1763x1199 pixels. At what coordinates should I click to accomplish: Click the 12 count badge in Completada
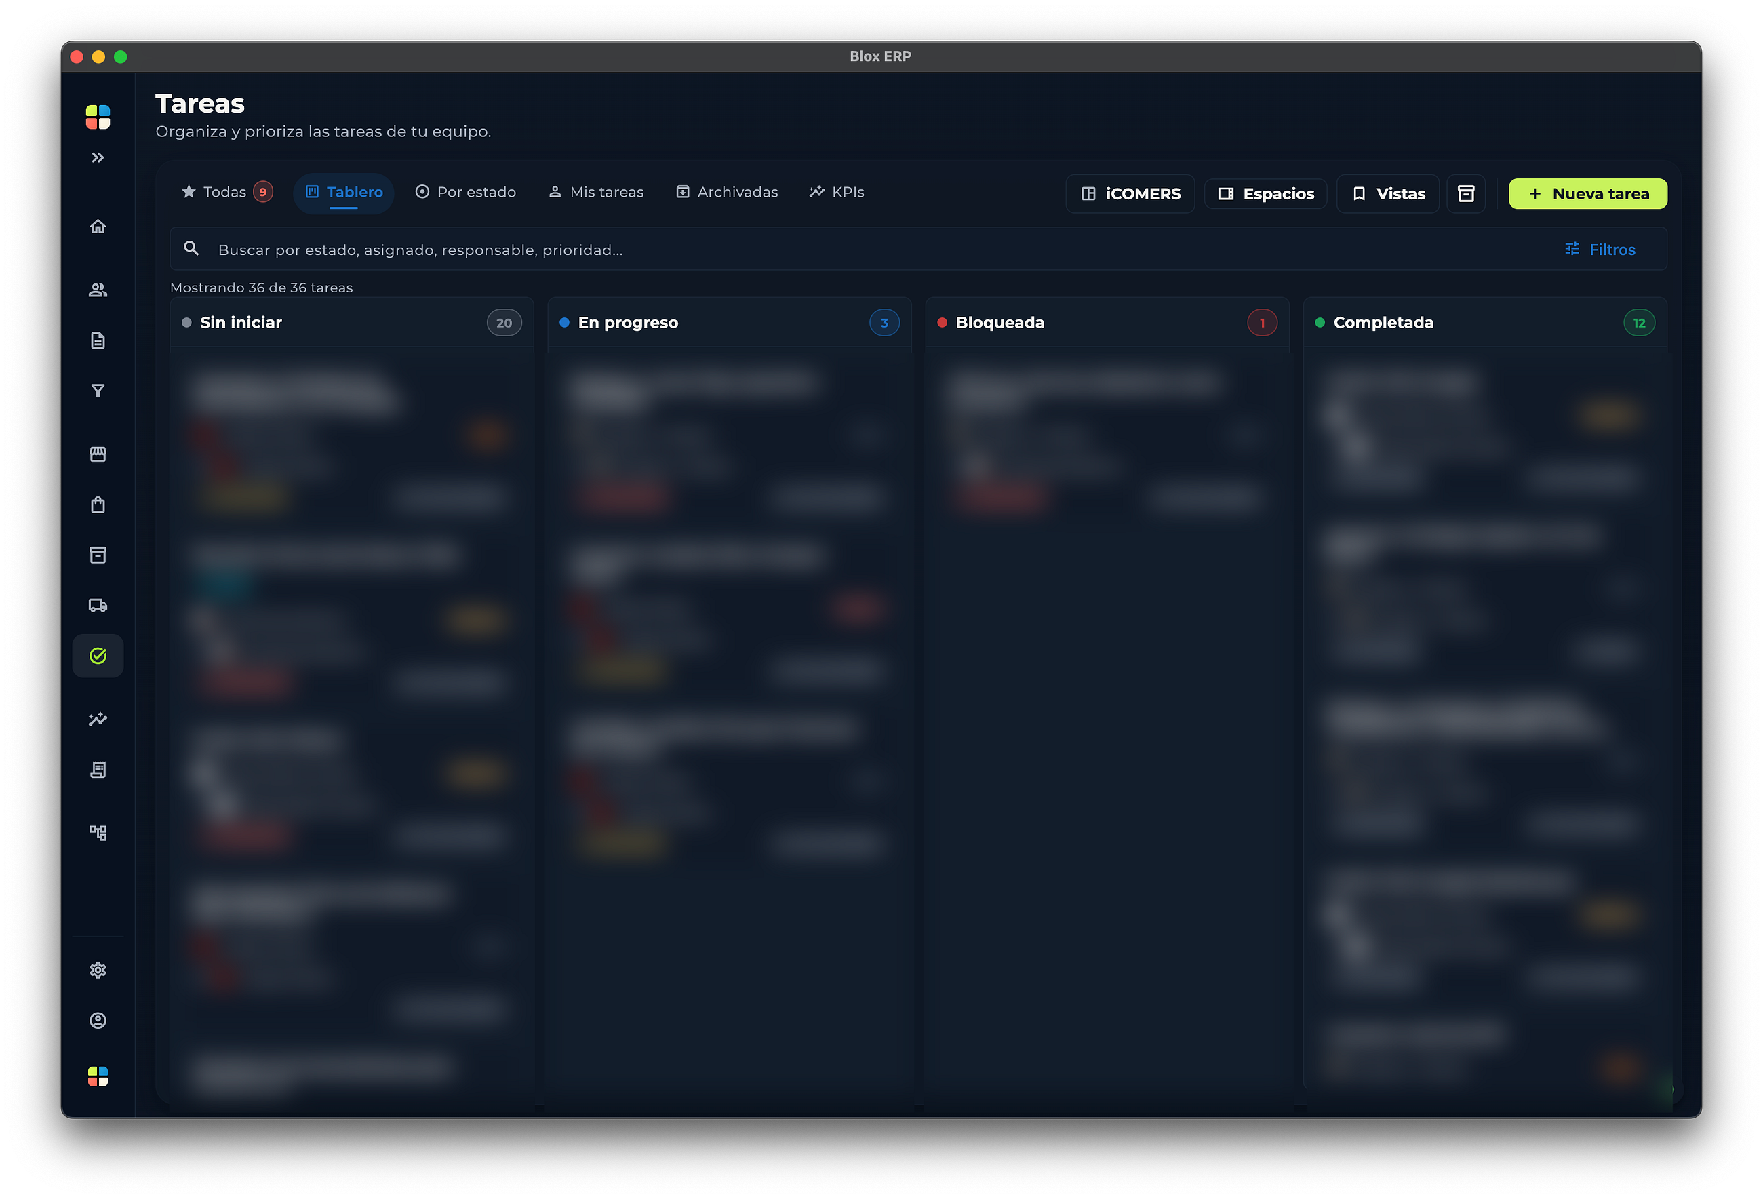tap(1640, 323)
